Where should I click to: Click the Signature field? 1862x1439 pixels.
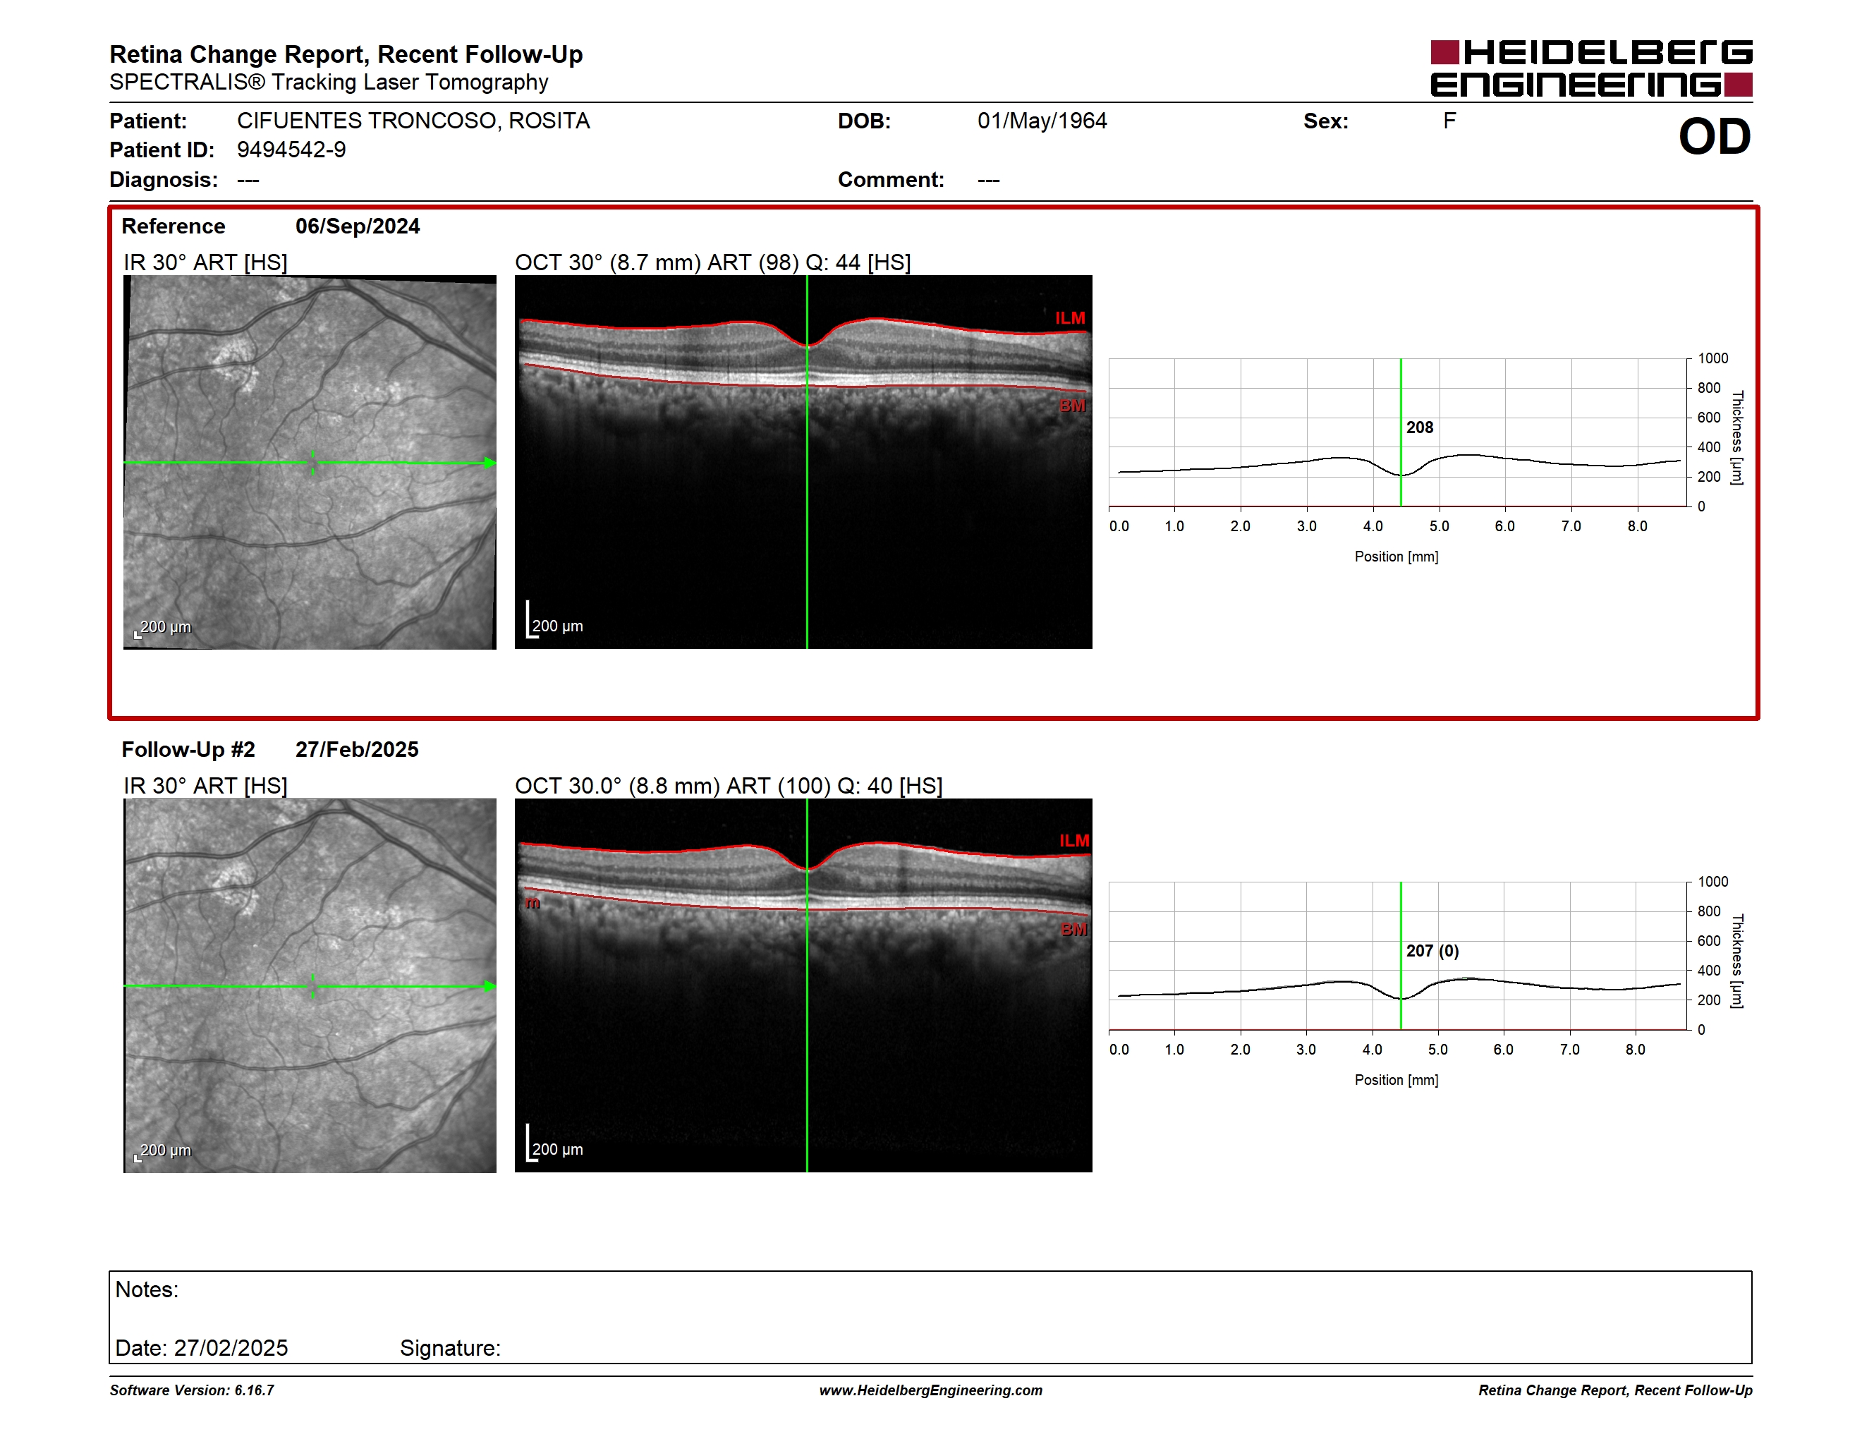click(450, 1348)
